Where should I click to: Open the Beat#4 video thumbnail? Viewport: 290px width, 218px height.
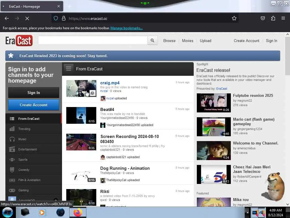tap(81, 115)
